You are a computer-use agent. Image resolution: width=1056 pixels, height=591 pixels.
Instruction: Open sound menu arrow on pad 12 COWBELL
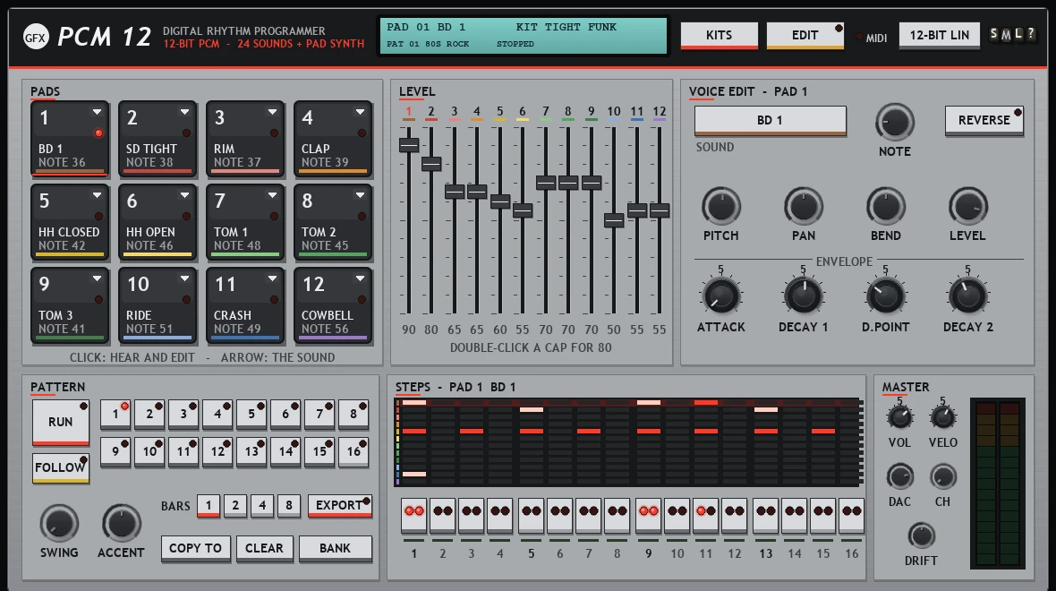coord(361,278)
